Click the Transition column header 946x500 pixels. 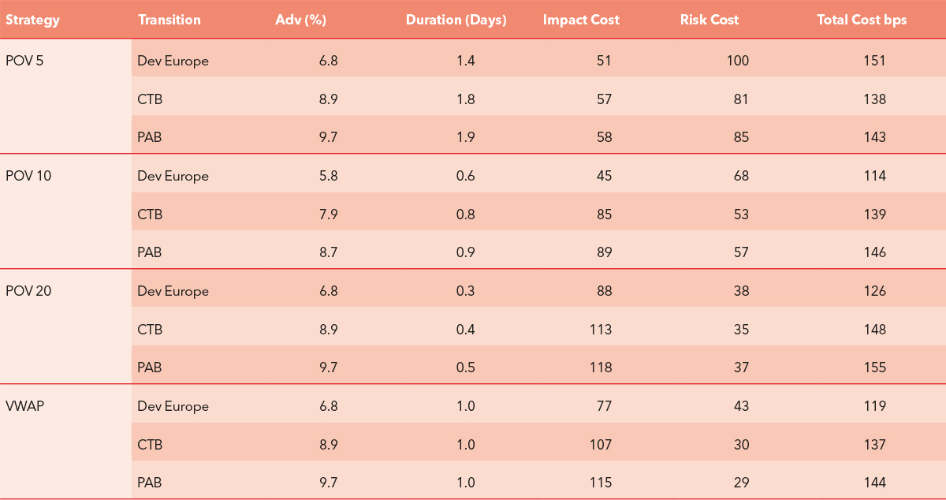click(169, 20)
